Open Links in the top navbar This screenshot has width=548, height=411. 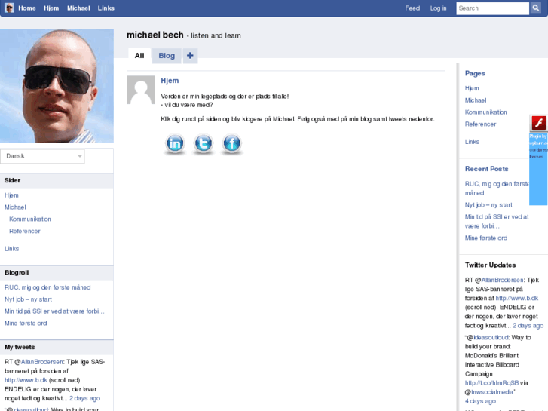pos(106,8)
